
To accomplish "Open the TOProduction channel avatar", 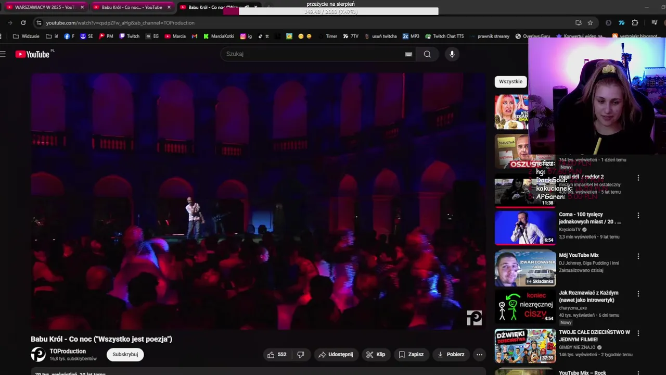I will pyautogui.click(x=38, y=355).
